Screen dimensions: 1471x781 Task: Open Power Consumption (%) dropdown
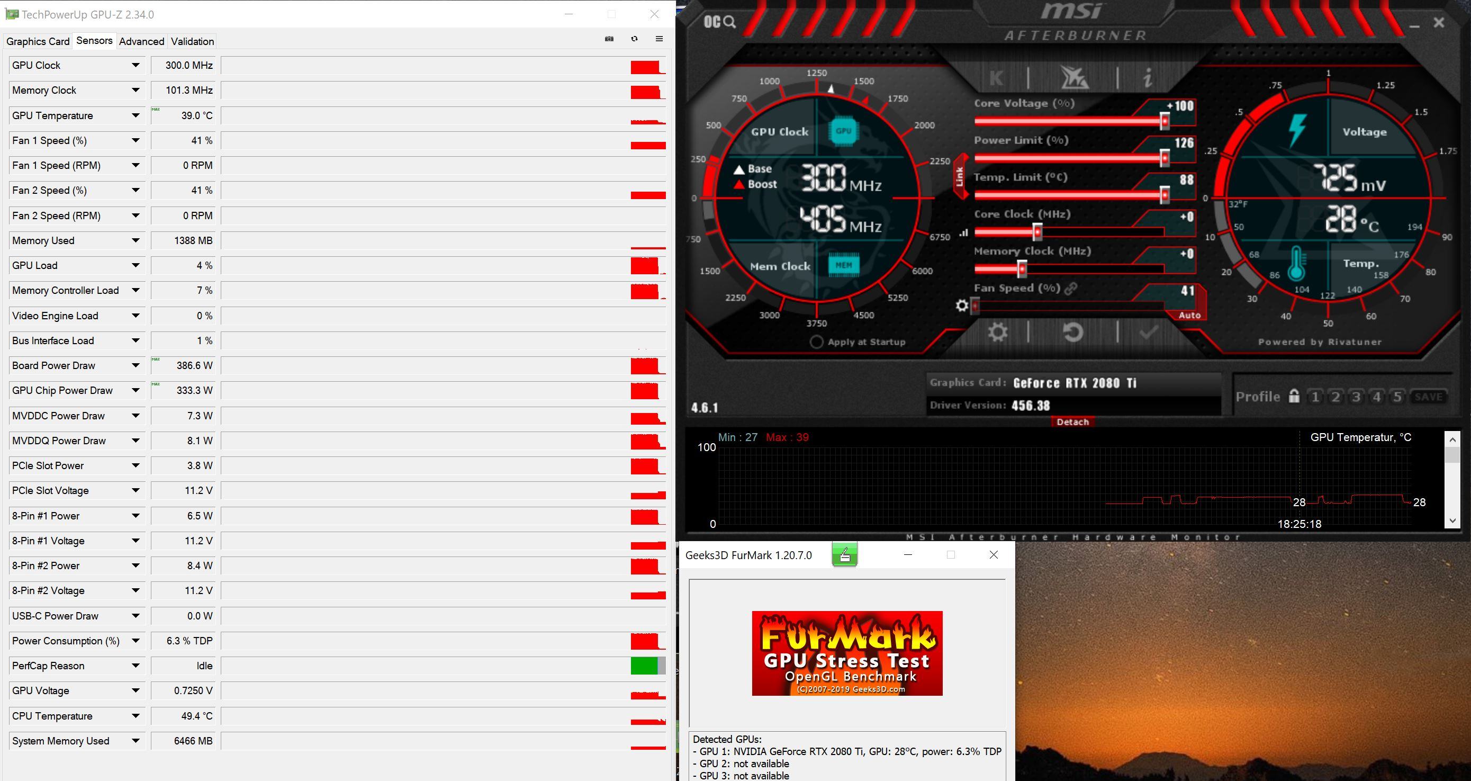point(136,641)
